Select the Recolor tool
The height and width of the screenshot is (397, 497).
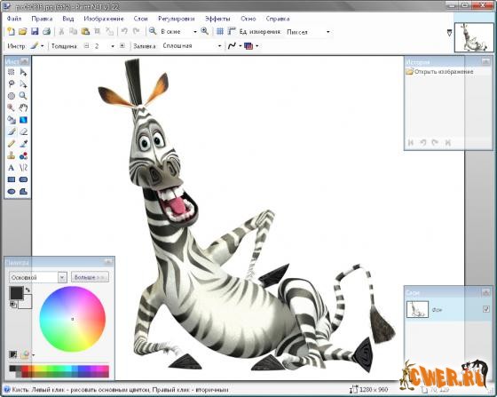point(23,155)
